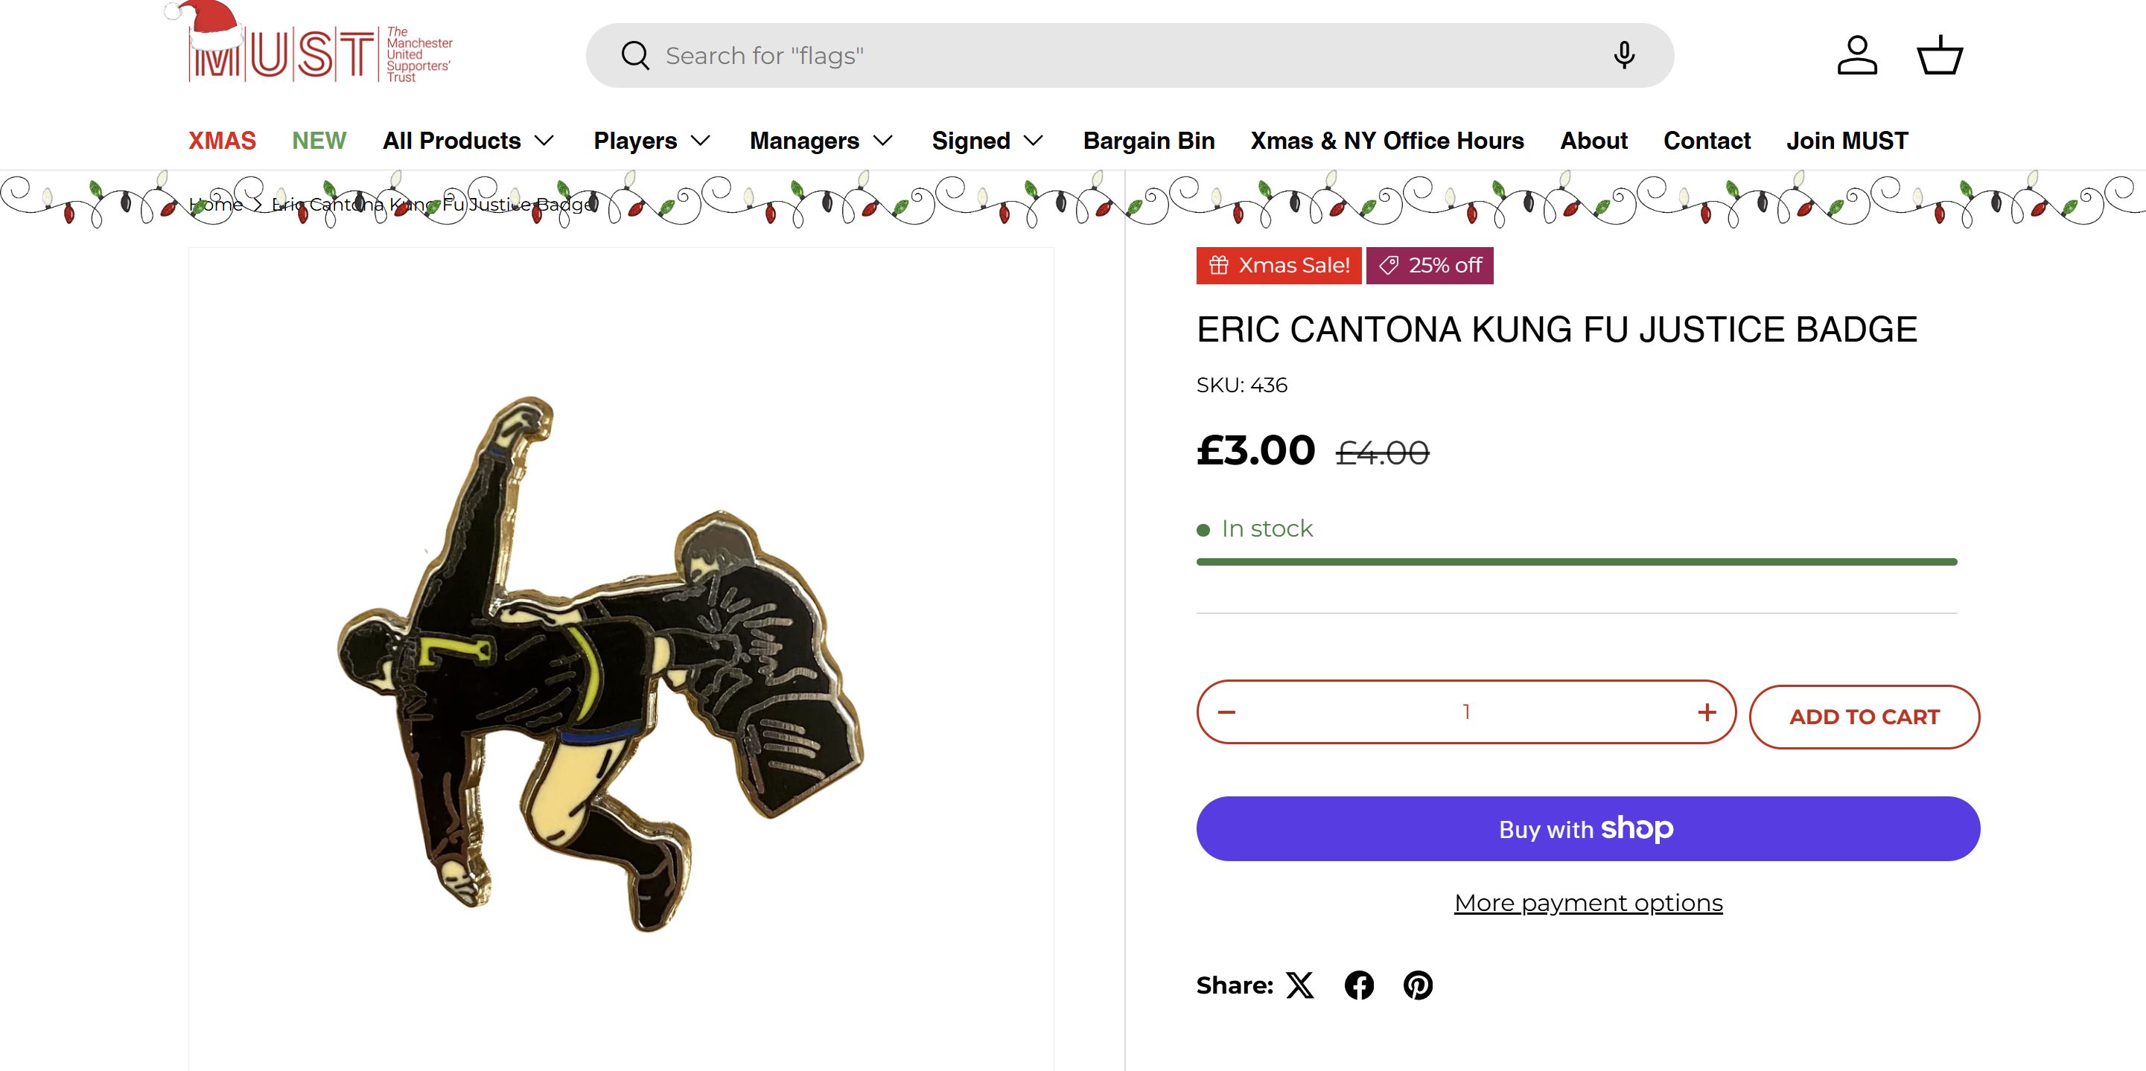This screenshot has height=1071, width=2146.
Task: Expand the All Products dropdown
Action: (x=468, y=141)
